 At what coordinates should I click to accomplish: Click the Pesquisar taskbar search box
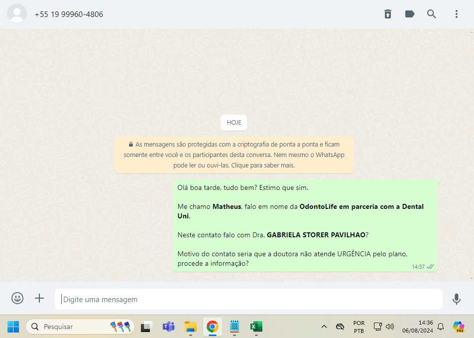(80, 327)
